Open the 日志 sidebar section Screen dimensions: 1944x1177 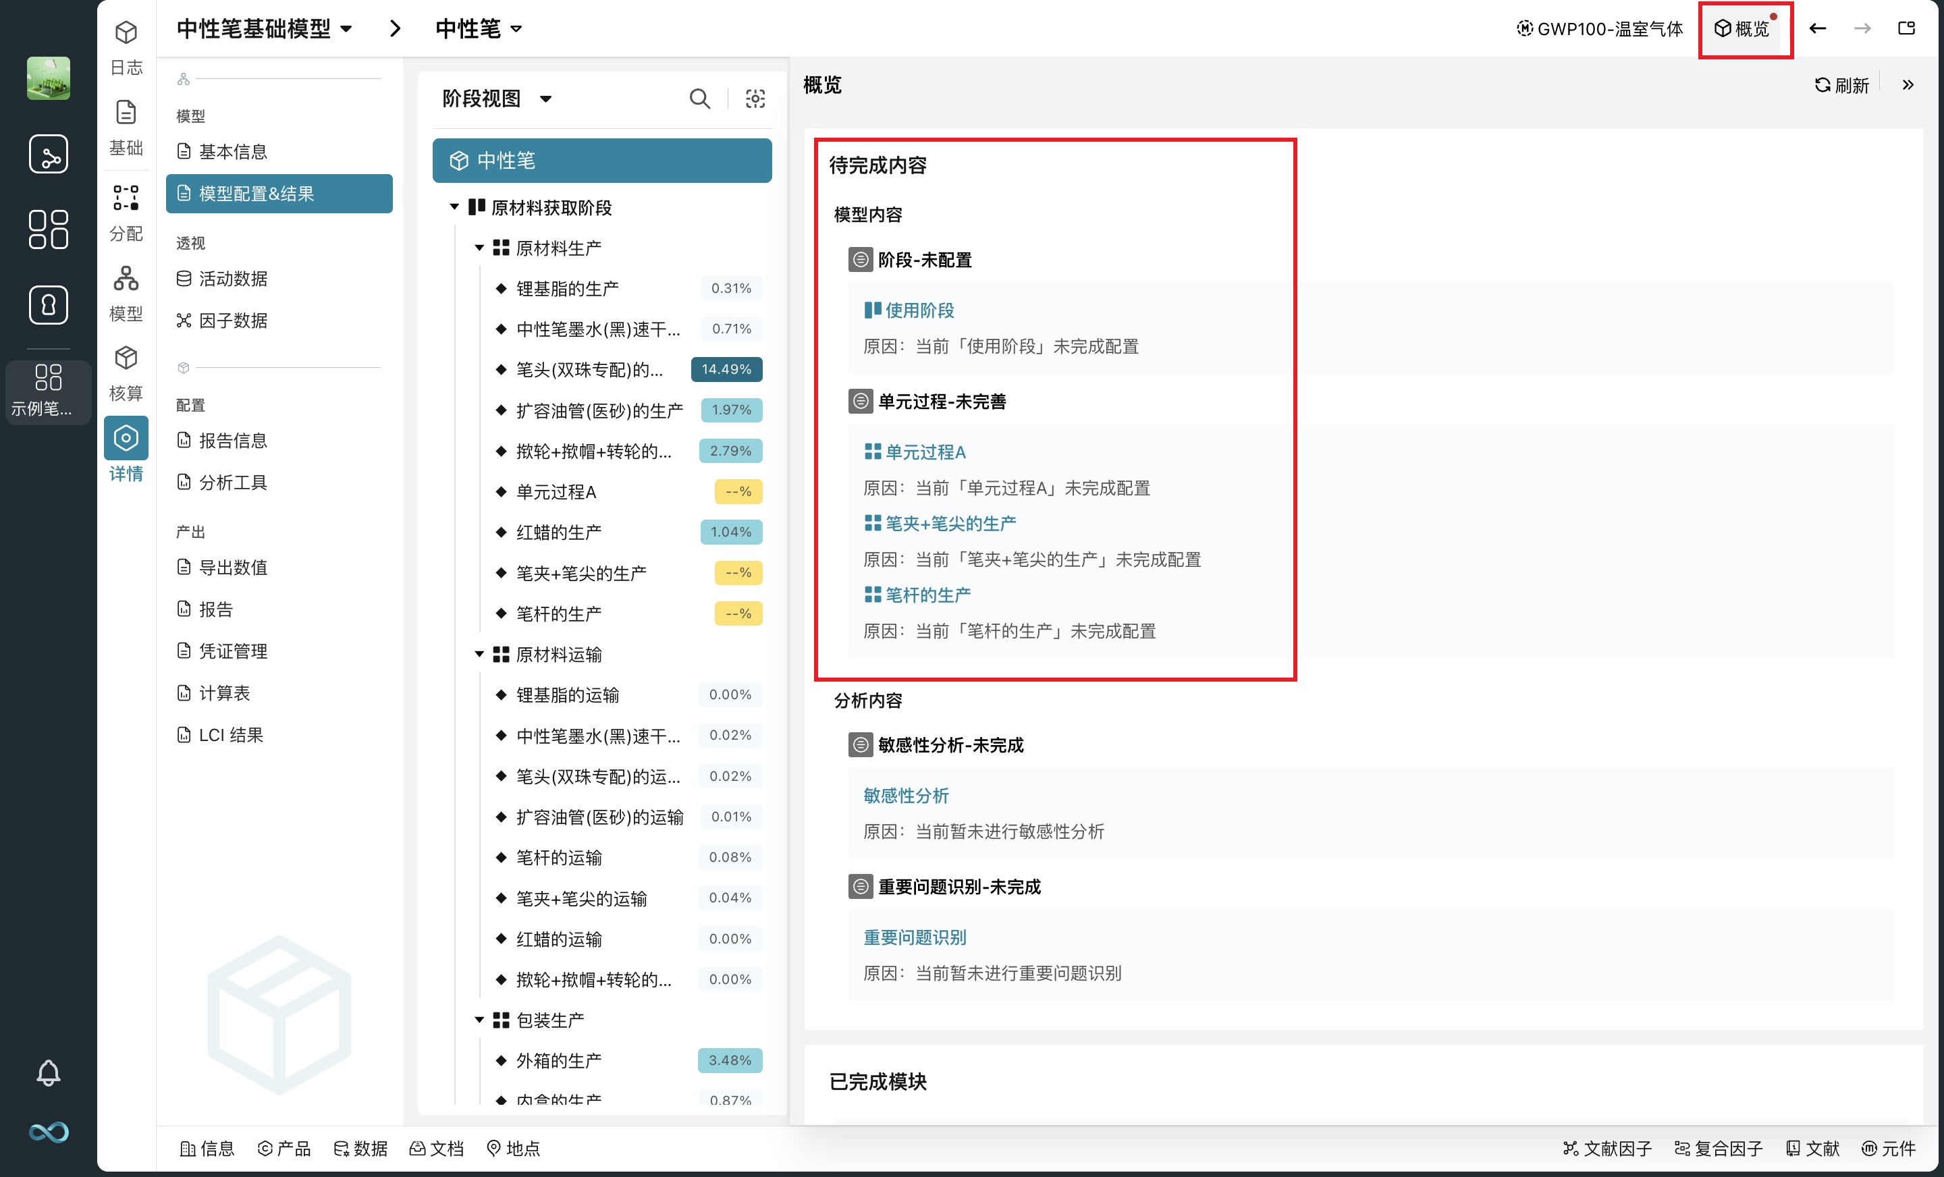[x=126, y=47]
